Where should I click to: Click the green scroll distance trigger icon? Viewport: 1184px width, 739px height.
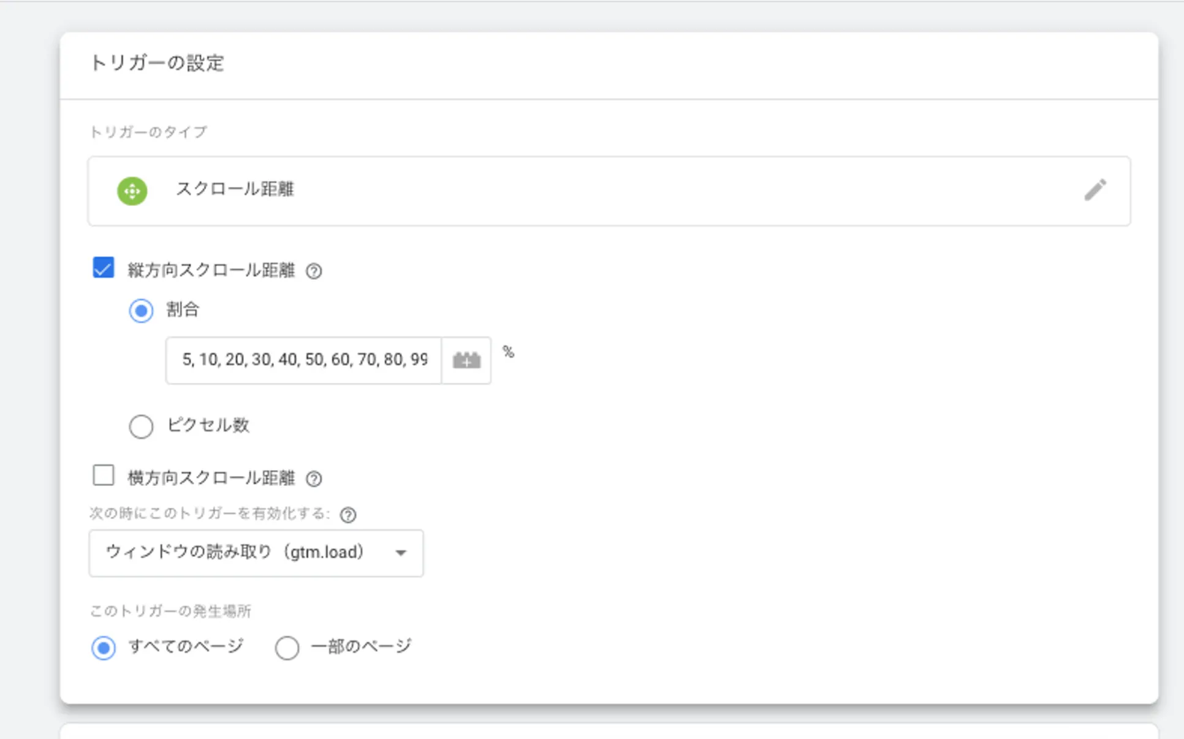132,191
